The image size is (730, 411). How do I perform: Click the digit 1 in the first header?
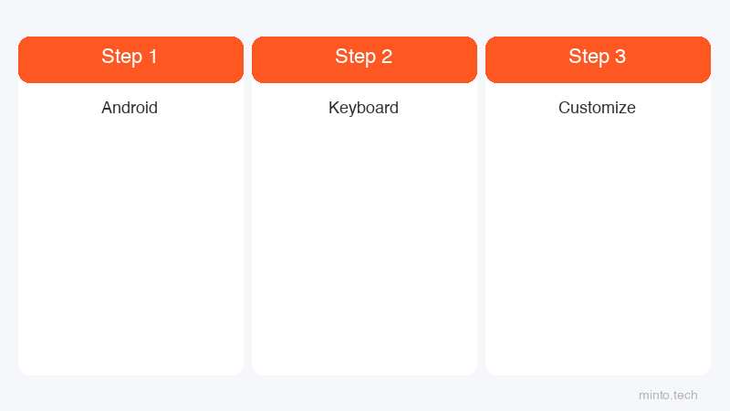click(152, 57)
